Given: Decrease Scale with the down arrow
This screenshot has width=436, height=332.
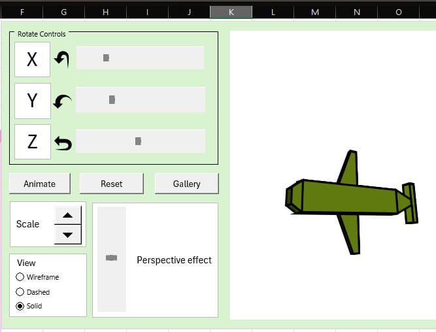Looking at the screenshot, I should [68, 235].
